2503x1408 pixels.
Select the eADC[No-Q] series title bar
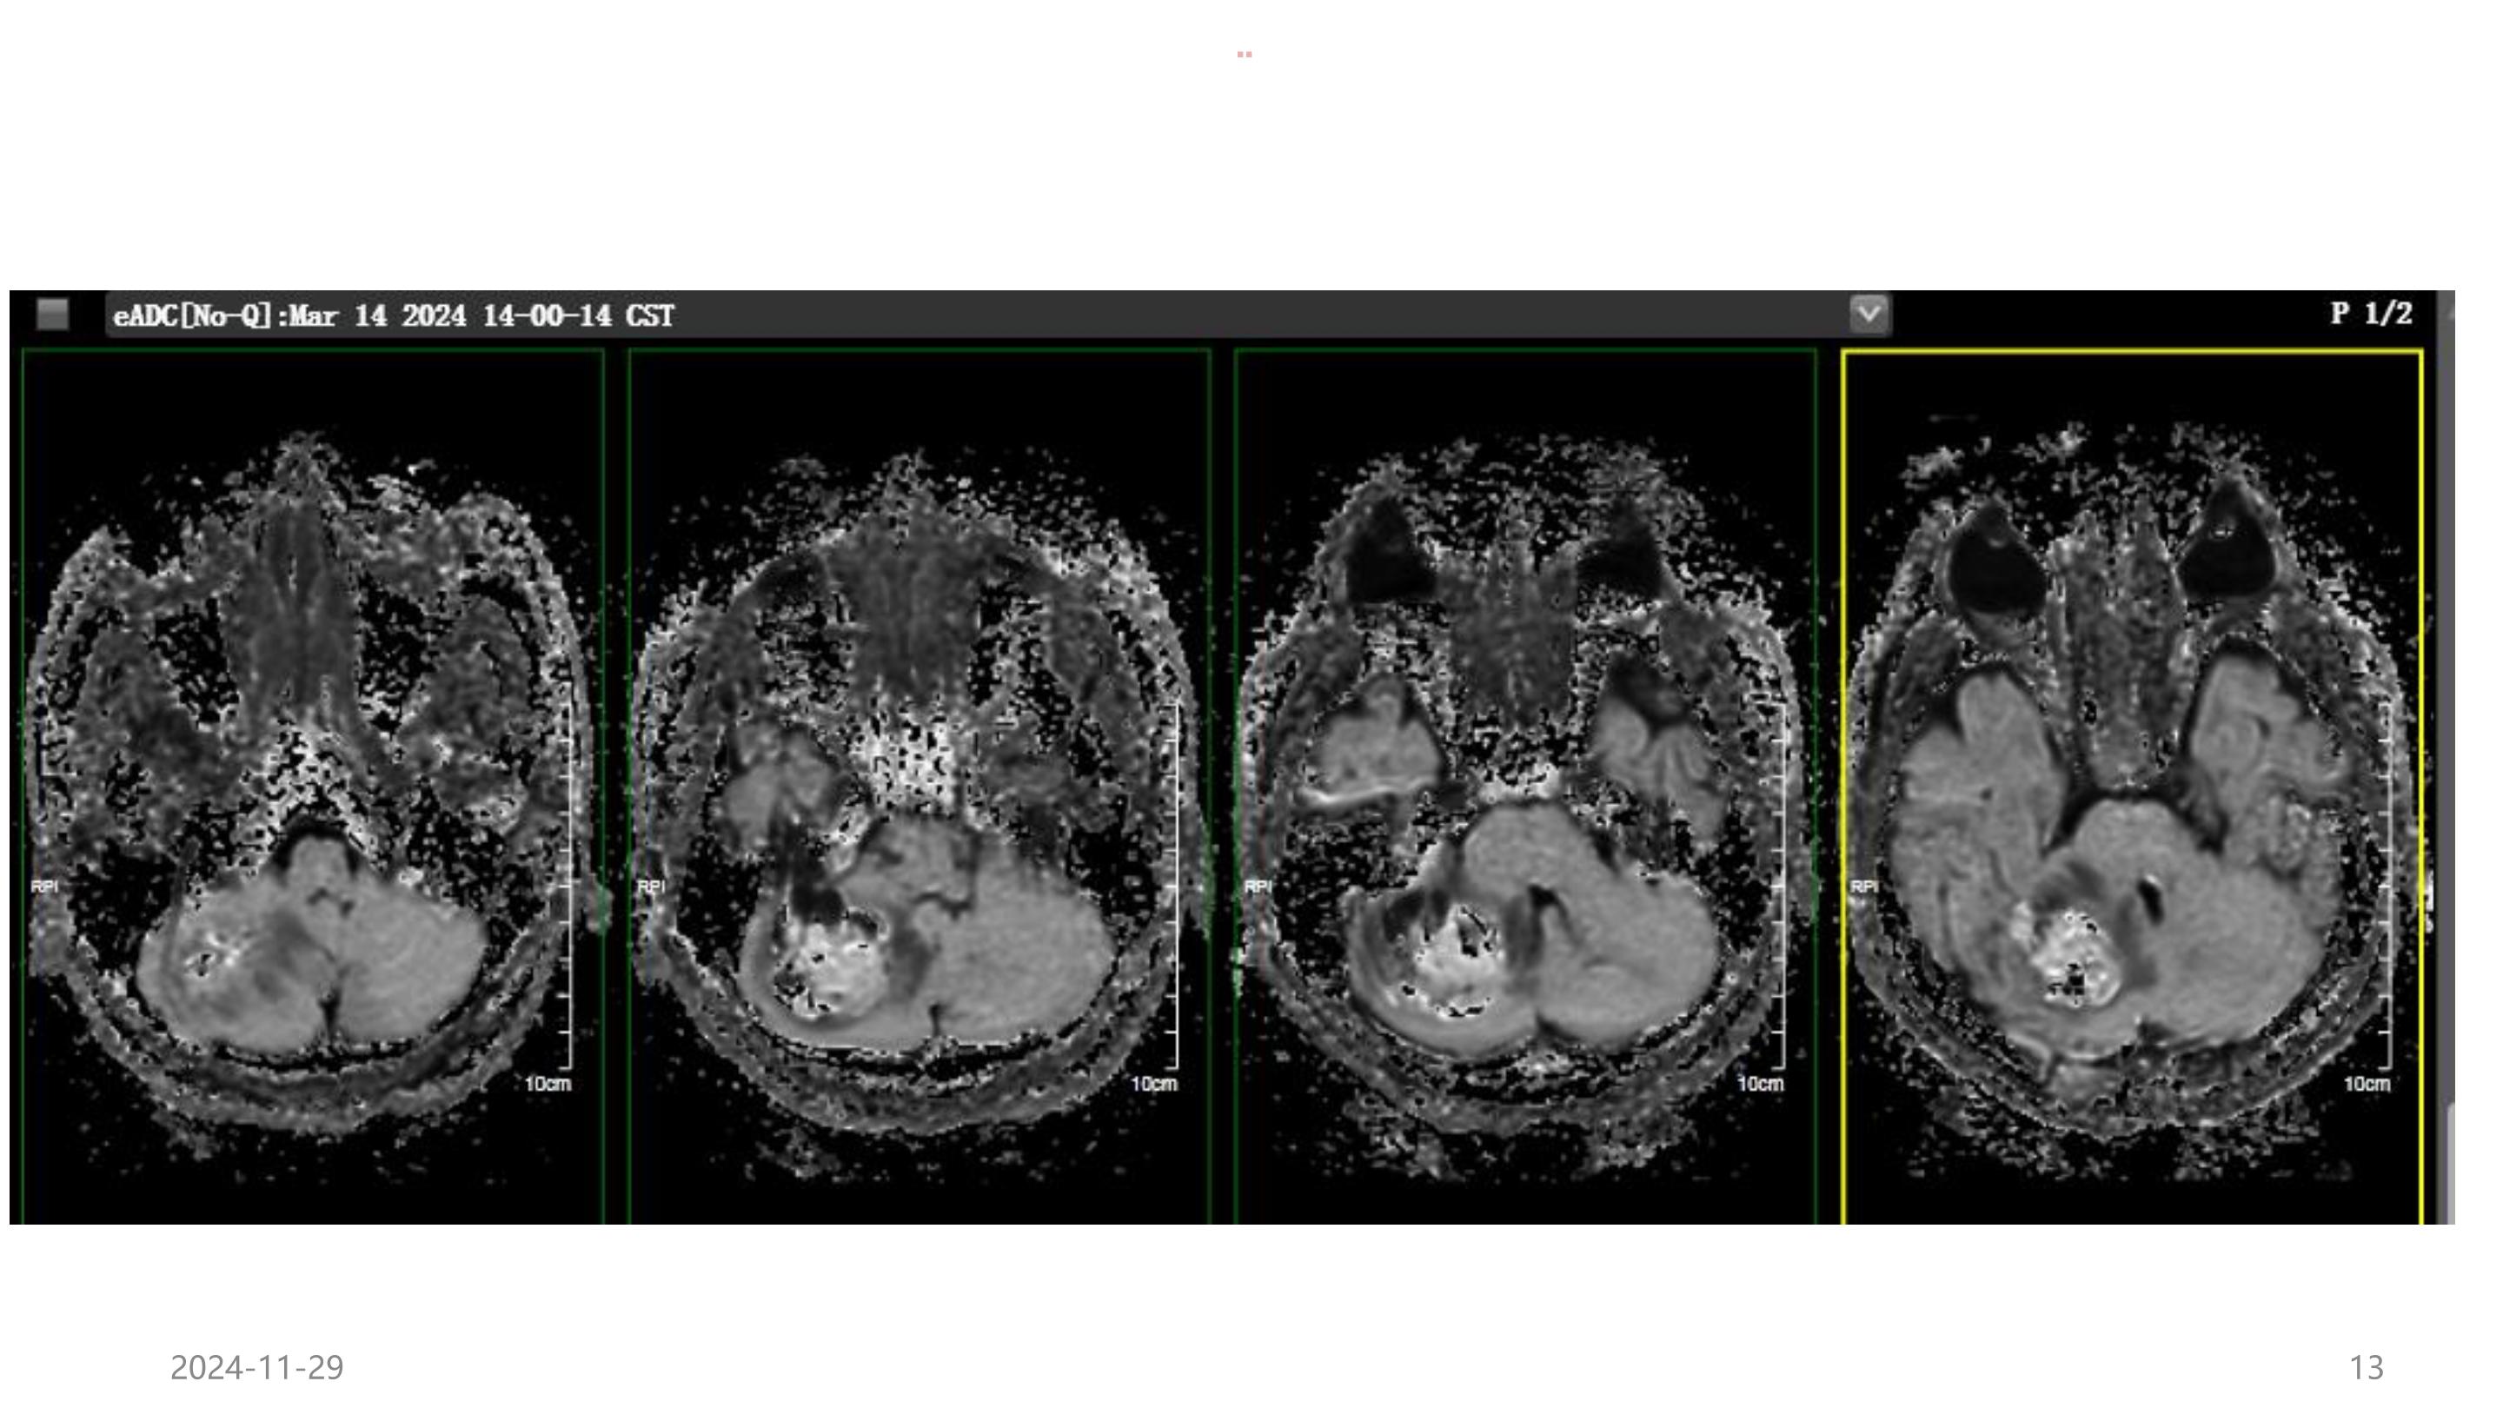(997, 315)
